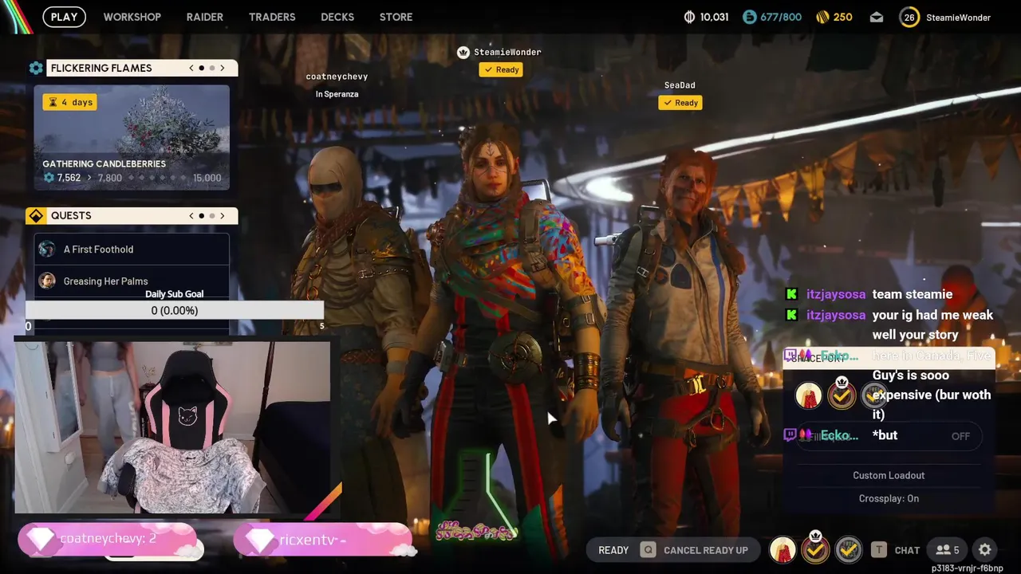Screen dimensions: 1021x574
Task: Click the session code p3183-vrnjr-f6bnp
Action: [967, 568]
